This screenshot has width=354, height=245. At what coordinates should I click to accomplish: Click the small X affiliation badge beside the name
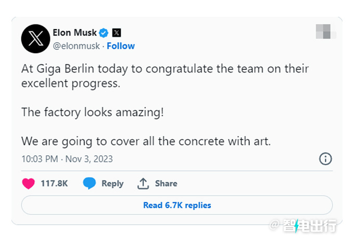pos(117,32)
